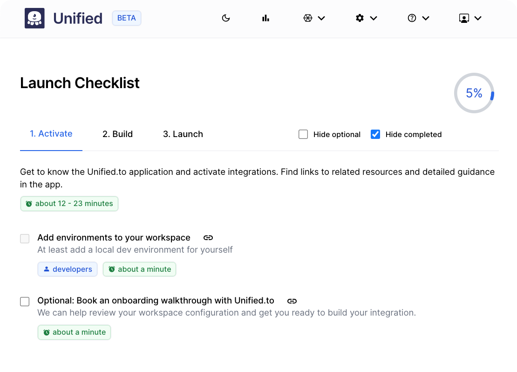The width and height of the screenshot is (517, 372).
Task: Click the user account profile icon
Action: (x=464, y=18)
